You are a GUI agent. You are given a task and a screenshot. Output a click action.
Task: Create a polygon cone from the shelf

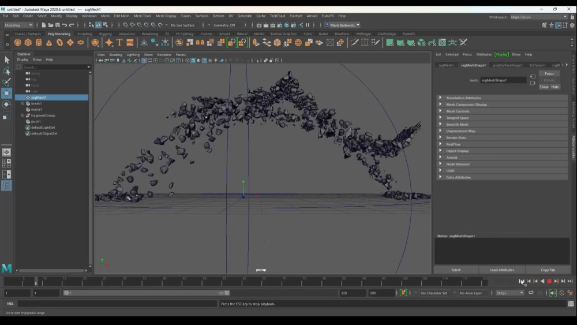pyautogui.click(x=49, y=43)
